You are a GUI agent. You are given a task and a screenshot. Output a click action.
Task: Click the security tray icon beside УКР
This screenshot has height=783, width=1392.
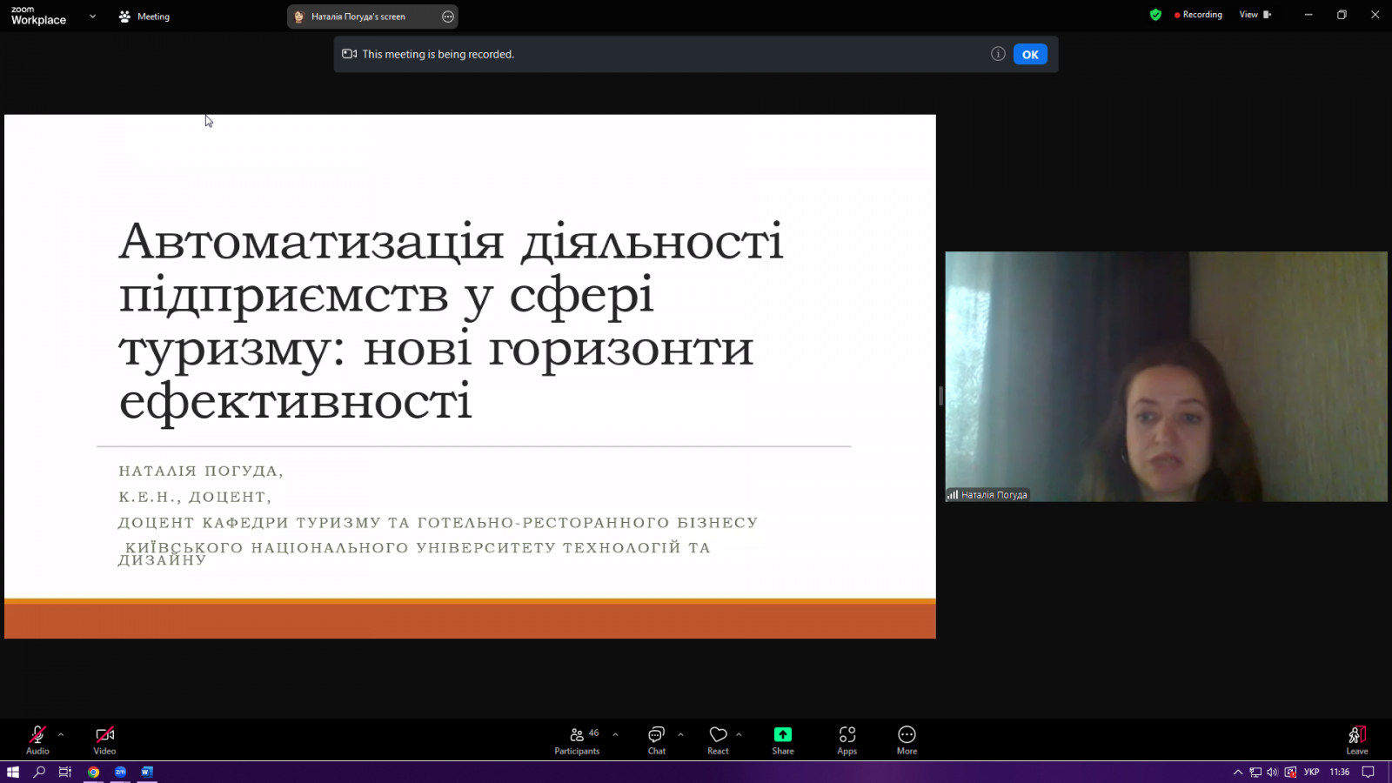click(x=1290, y=772)
